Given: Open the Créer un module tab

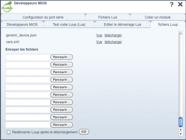Looking at the screenshot, I should 158,17.
